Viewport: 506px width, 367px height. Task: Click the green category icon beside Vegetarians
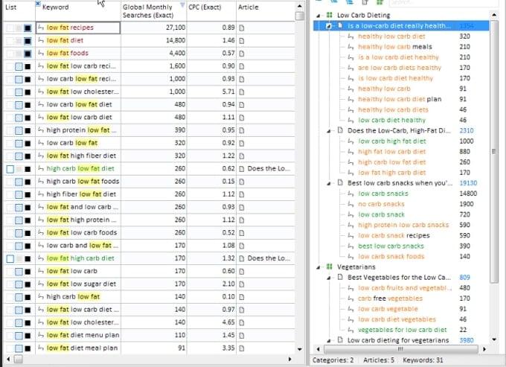click(329, 267)
